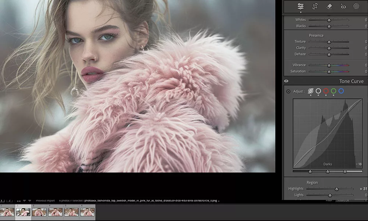Click the Tone Curve targeted adjustment tool
Screen dimensions: 368x221
(288, 92)
